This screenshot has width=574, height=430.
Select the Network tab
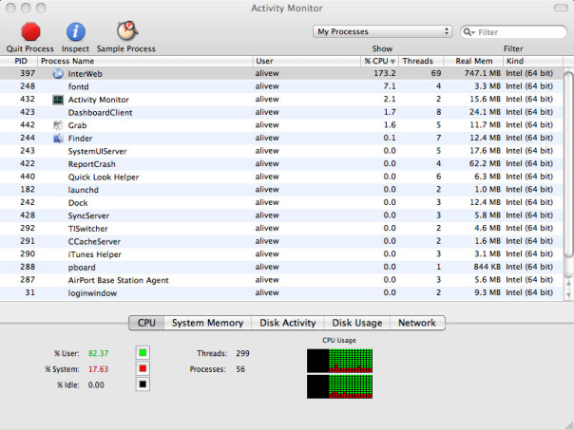[416, 323]
